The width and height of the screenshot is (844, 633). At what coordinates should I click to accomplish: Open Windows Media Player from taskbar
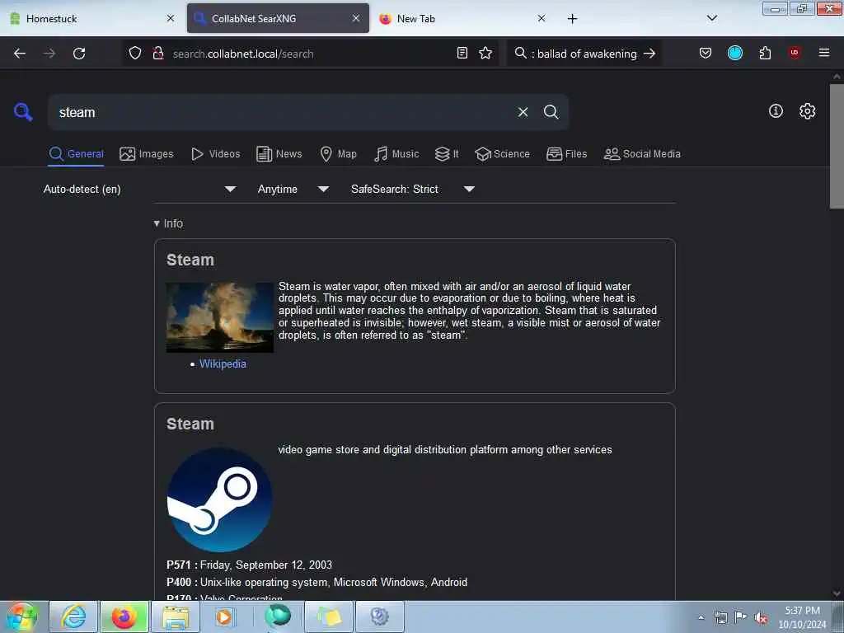click(224, 617)
